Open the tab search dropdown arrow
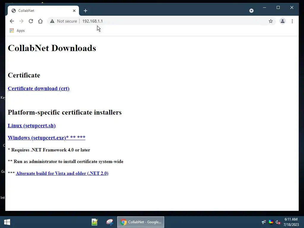Image resolution: width=304 pixels, height=228 pixels. (x=251, y=11)
